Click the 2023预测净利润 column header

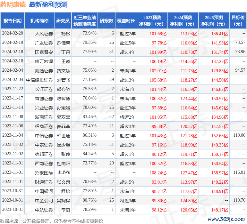[152, 20]
